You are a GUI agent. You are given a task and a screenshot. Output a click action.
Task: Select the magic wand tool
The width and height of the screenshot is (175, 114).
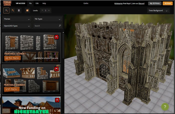coord(13,10)
